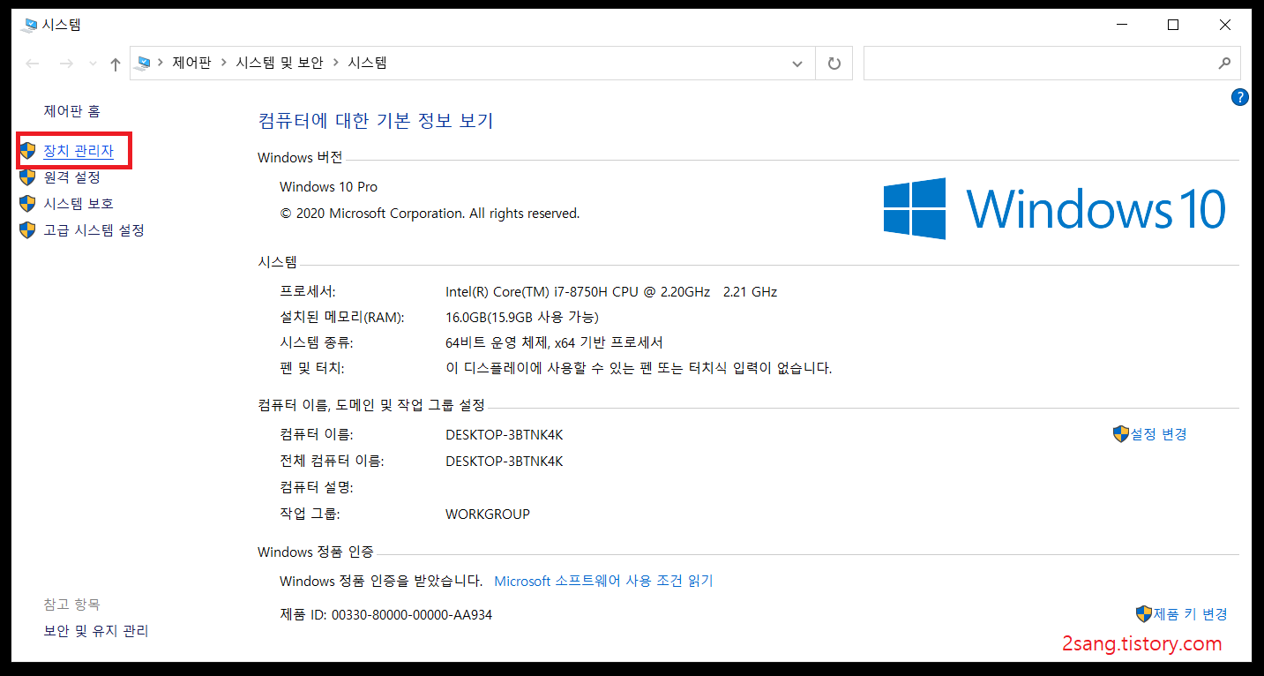This screenshot has width=1264, height=676.
Task: Go to 제어판 홈
Action: point(71,111)
